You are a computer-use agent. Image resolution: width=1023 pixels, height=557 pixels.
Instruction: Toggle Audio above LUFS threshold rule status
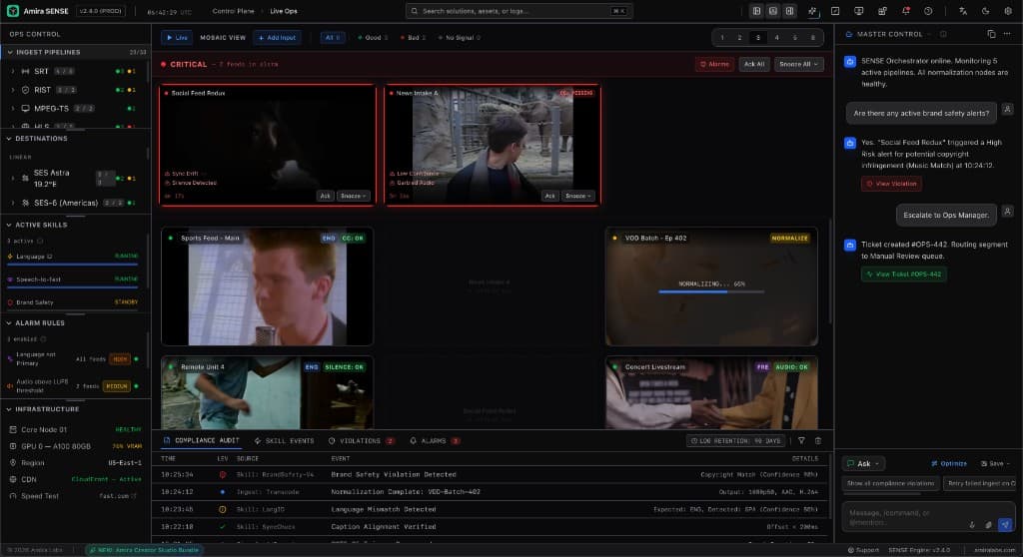pos(136,386)
